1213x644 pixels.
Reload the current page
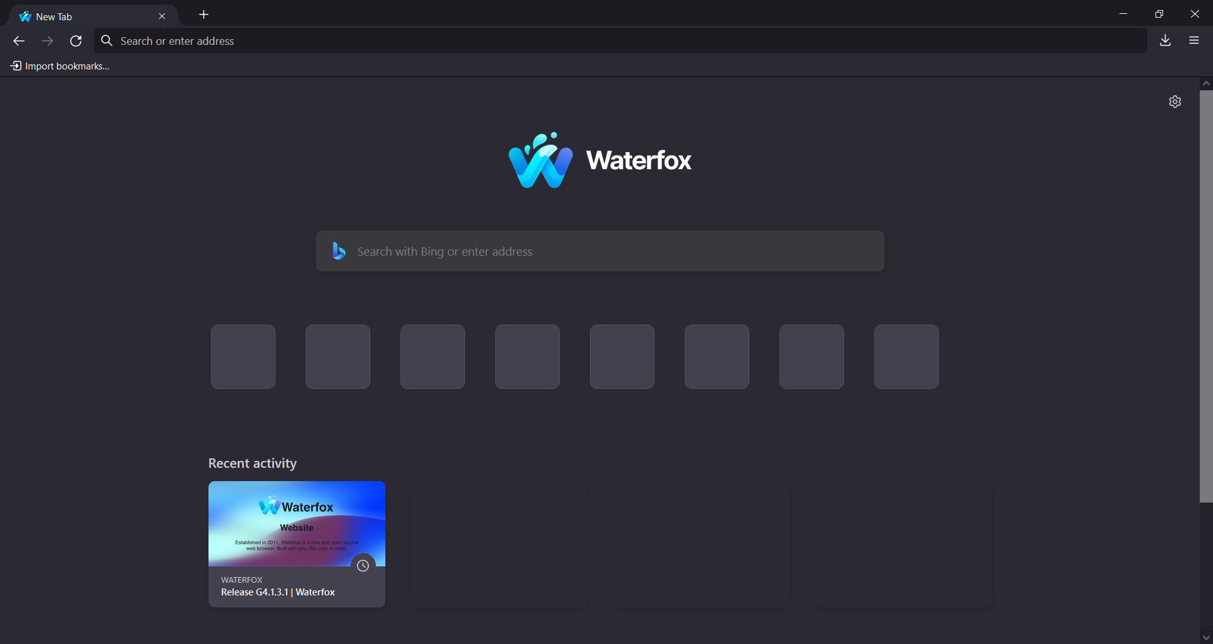76,41
